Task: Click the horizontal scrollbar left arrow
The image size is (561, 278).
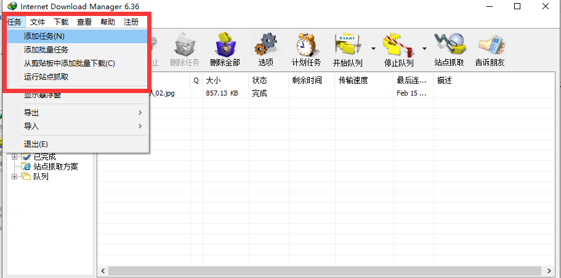Action: coord(103,271)
